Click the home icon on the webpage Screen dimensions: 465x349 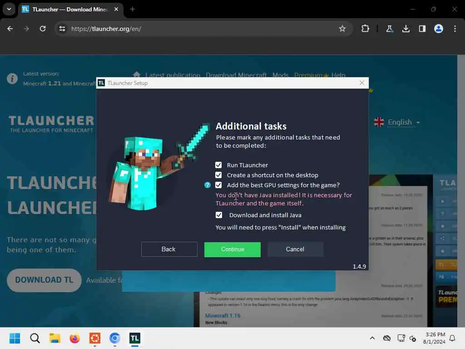pos(137,75)
